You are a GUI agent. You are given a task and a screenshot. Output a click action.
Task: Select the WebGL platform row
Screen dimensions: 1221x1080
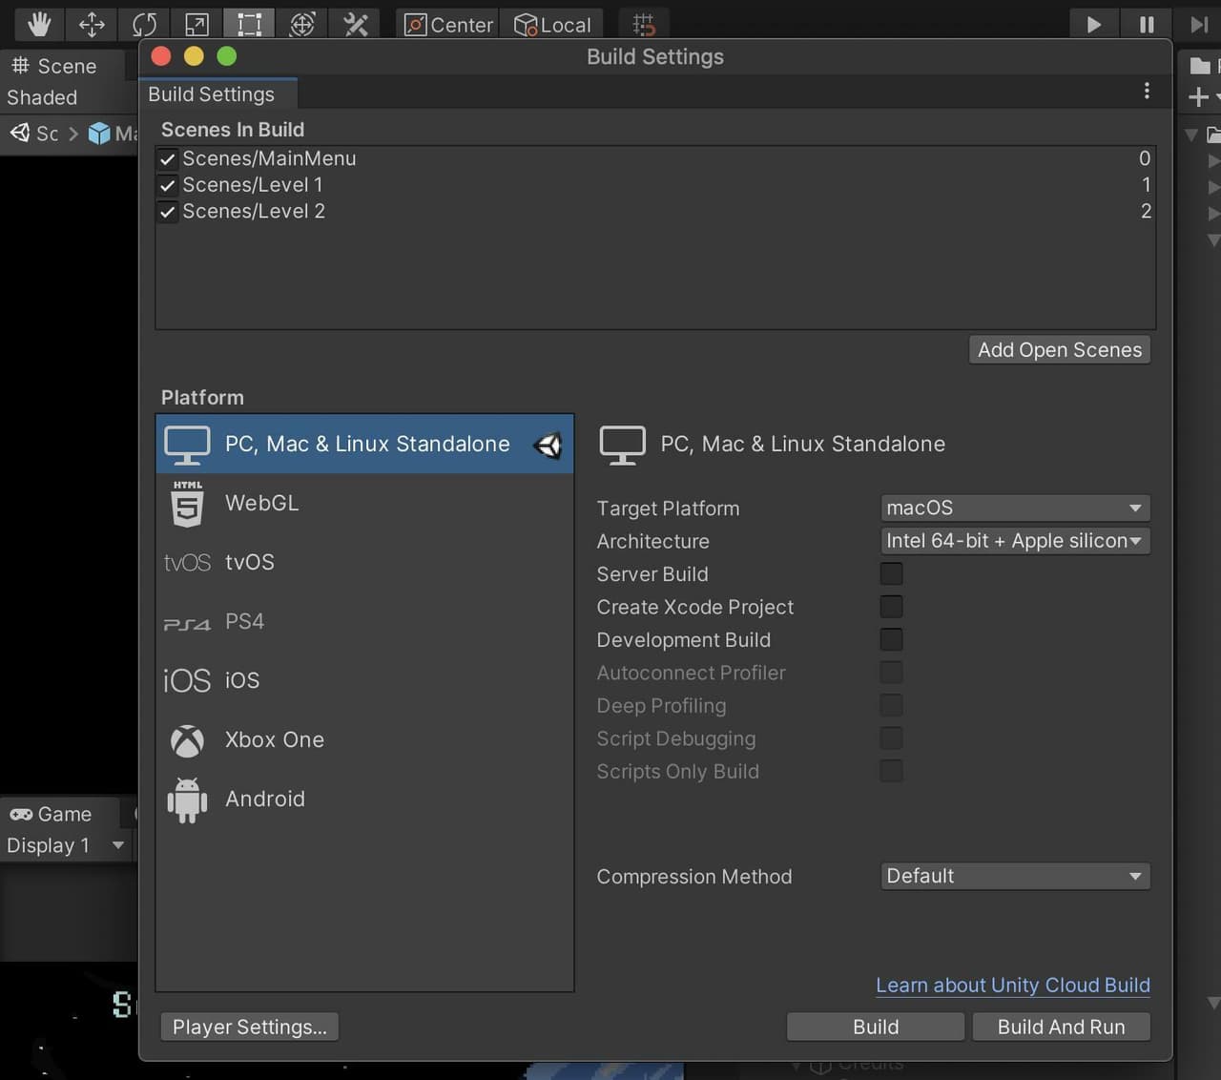[364, 503]
